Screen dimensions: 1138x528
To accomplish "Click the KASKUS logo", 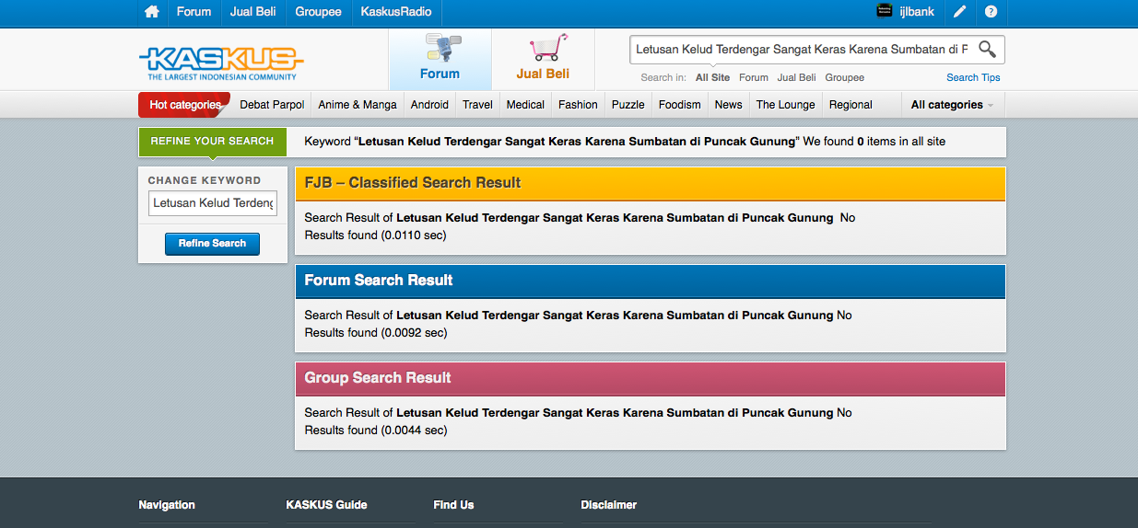I will (x=221, y=64).
